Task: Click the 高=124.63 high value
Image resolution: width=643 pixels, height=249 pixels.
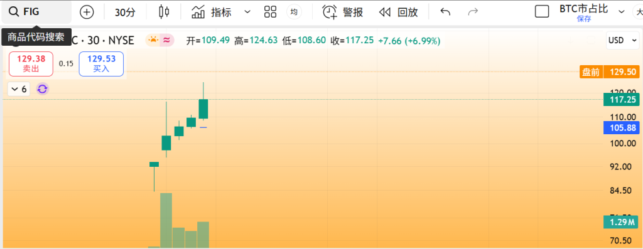Action: pos(256,40)
